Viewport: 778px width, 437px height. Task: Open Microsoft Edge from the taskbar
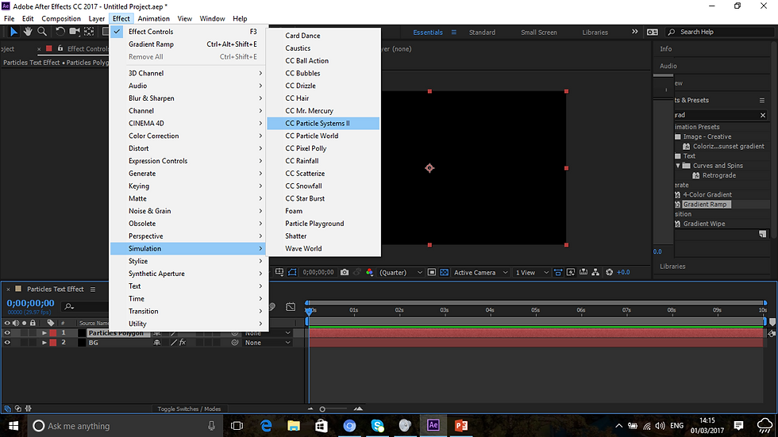pyautogui.click(x=266, y=426)
